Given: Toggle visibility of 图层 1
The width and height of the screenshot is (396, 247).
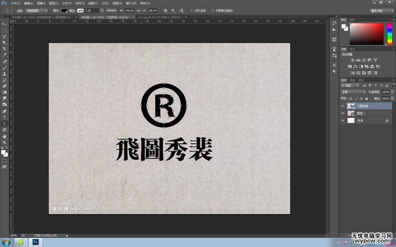Looking at the screenshot, I should point(343,113).
